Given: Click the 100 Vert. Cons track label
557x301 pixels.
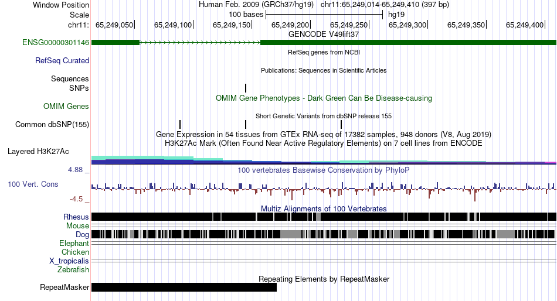Looking at the screenshot, I should pyautogui.click(x=33, y=184).
